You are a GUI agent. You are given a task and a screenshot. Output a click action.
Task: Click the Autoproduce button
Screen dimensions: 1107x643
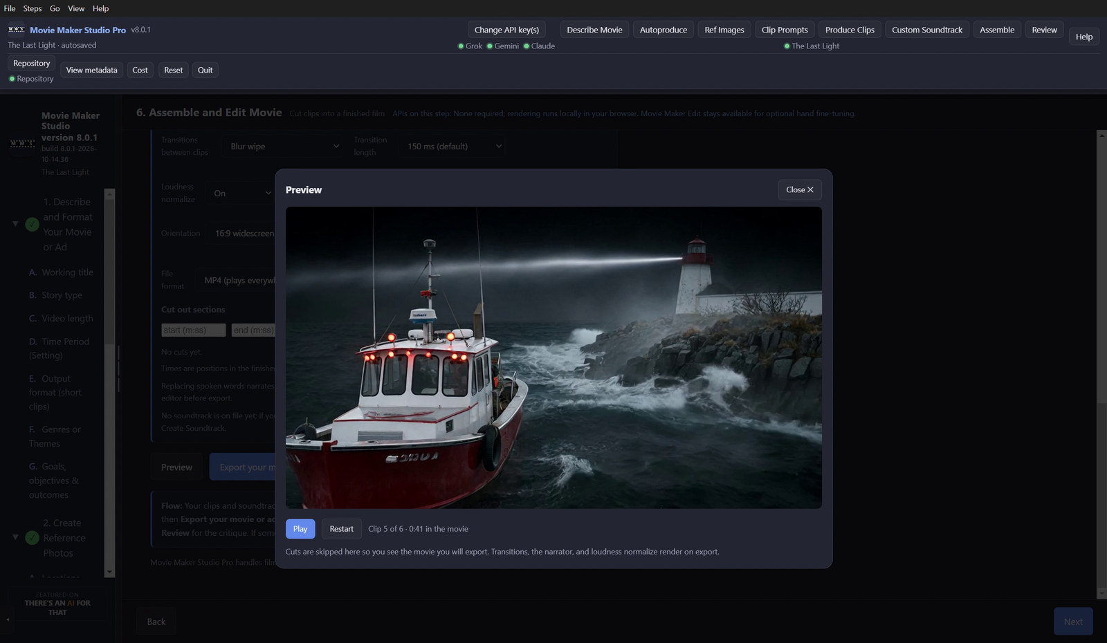664,30
